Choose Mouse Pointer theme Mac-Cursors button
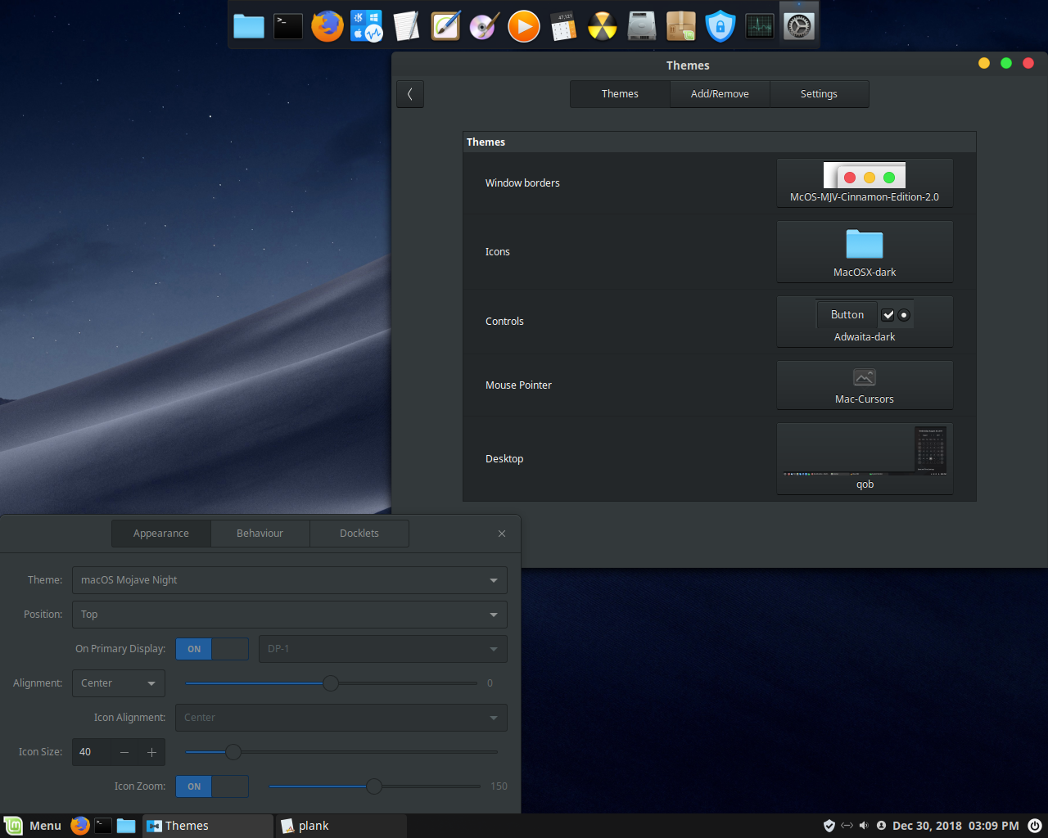This screenshot has height=838, width=1048. 865,385
